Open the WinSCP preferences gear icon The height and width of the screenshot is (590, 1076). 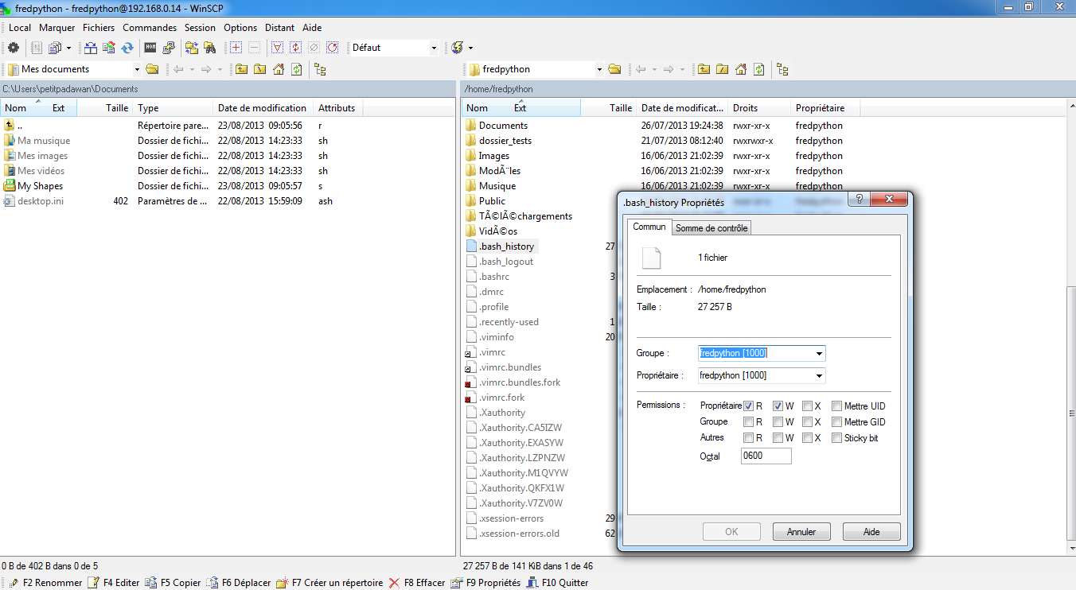coord(13,48)
